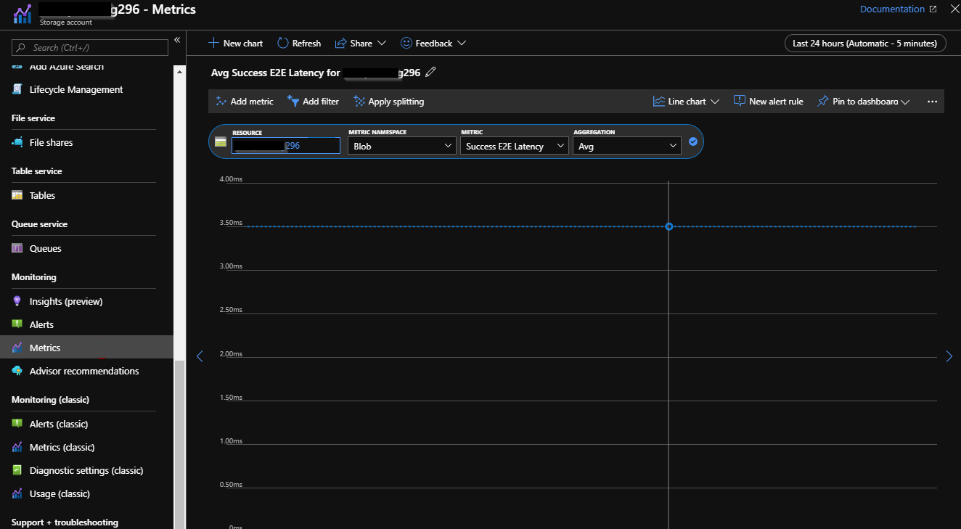Open the Metric Namespace Blob dropdown
961x529 pixels.
pos(402,146)
